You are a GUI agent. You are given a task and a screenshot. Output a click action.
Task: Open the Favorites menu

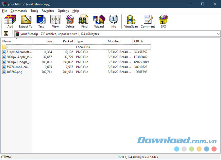pos(48,11)
